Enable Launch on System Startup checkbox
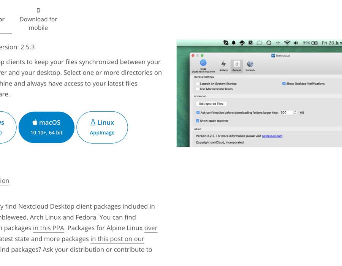 pyautogui.click(x=197, y=84)
